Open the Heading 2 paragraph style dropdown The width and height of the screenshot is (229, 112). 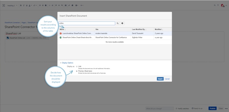(x=12, y=6)
